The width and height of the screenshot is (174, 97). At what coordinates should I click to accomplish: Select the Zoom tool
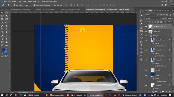(2, 46)
